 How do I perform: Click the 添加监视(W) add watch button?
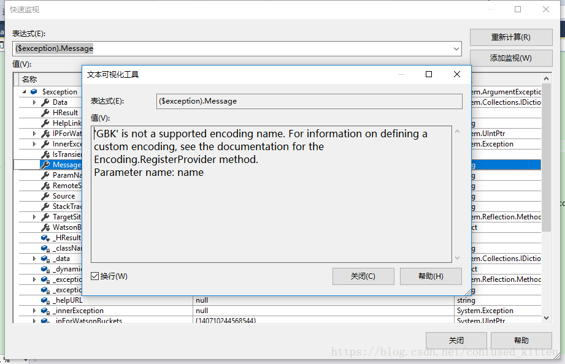[511, 58]
